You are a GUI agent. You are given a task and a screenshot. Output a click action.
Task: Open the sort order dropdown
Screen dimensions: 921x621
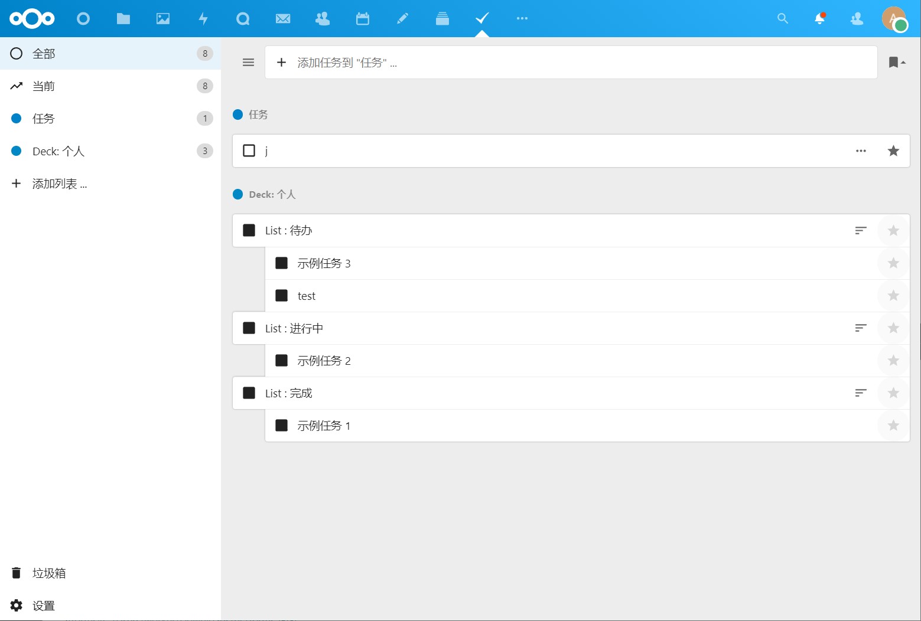click(897, 63)
